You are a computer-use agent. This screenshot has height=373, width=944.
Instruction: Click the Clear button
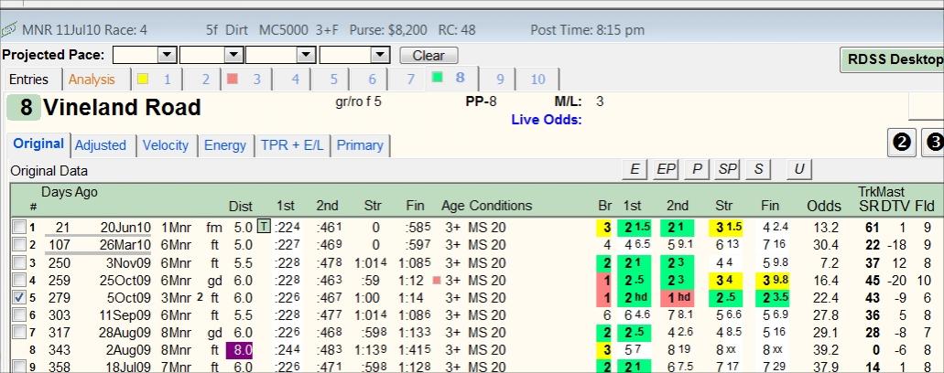coord(429,55)
